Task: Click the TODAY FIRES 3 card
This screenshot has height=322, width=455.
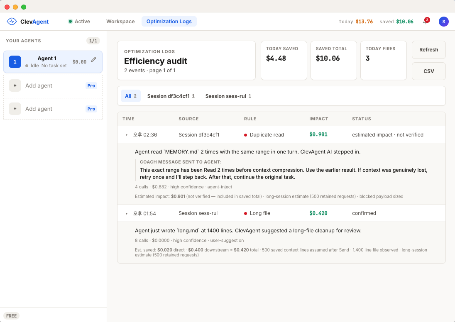Action: (x=383, y=60)
